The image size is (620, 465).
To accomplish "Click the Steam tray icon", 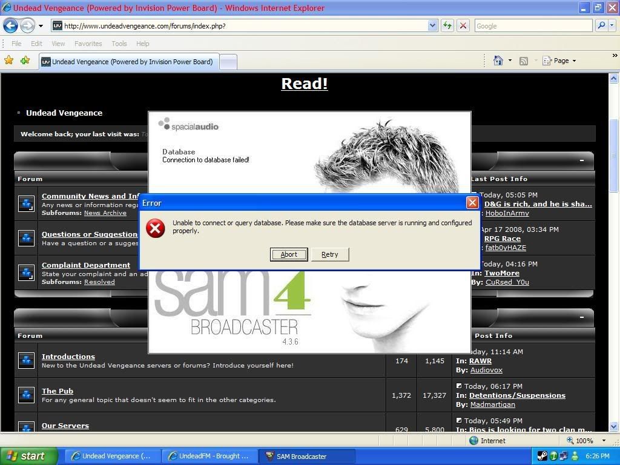I will click(x=542, y=457).
